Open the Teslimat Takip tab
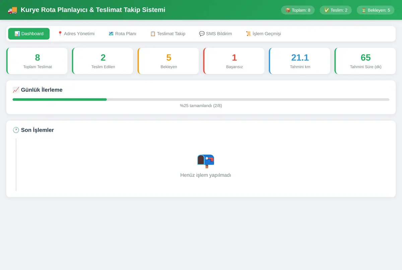Viewport: 402px width, 270px height. (x=167, y=33)
